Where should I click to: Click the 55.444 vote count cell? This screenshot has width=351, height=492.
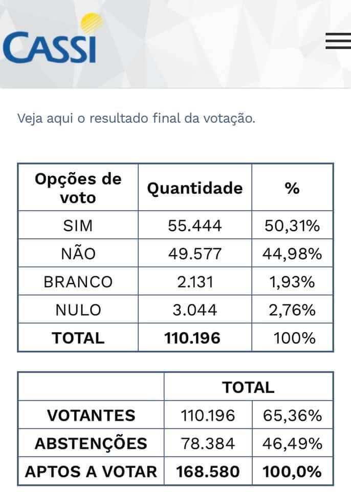tap(195, 225)
